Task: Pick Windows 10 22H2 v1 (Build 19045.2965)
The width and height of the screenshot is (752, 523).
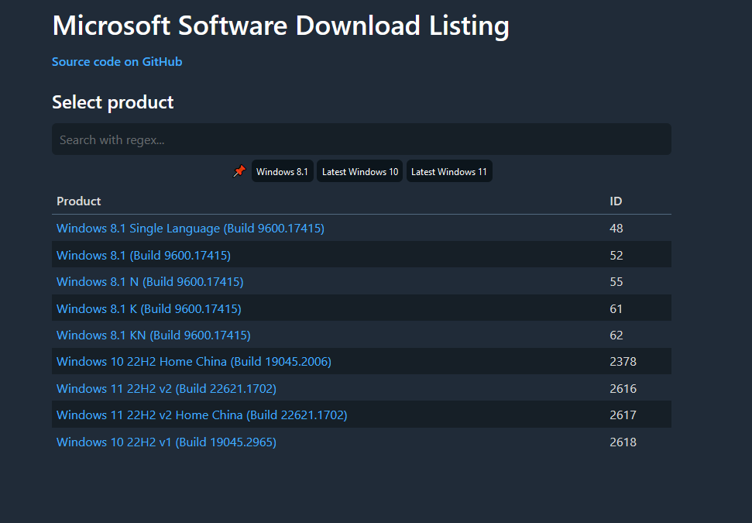Action: pyautogui.click(x=167, y=442)
